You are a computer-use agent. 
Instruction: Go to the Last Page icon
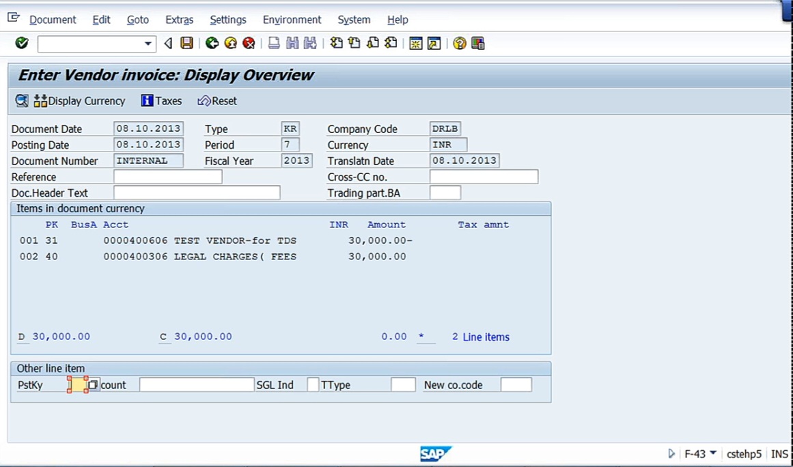click(391, 43)
